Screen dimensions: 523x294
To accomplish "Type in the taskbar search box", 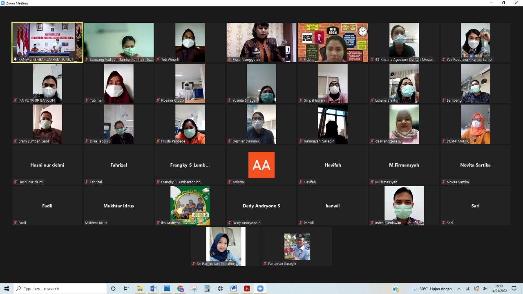I will point(61,289).
